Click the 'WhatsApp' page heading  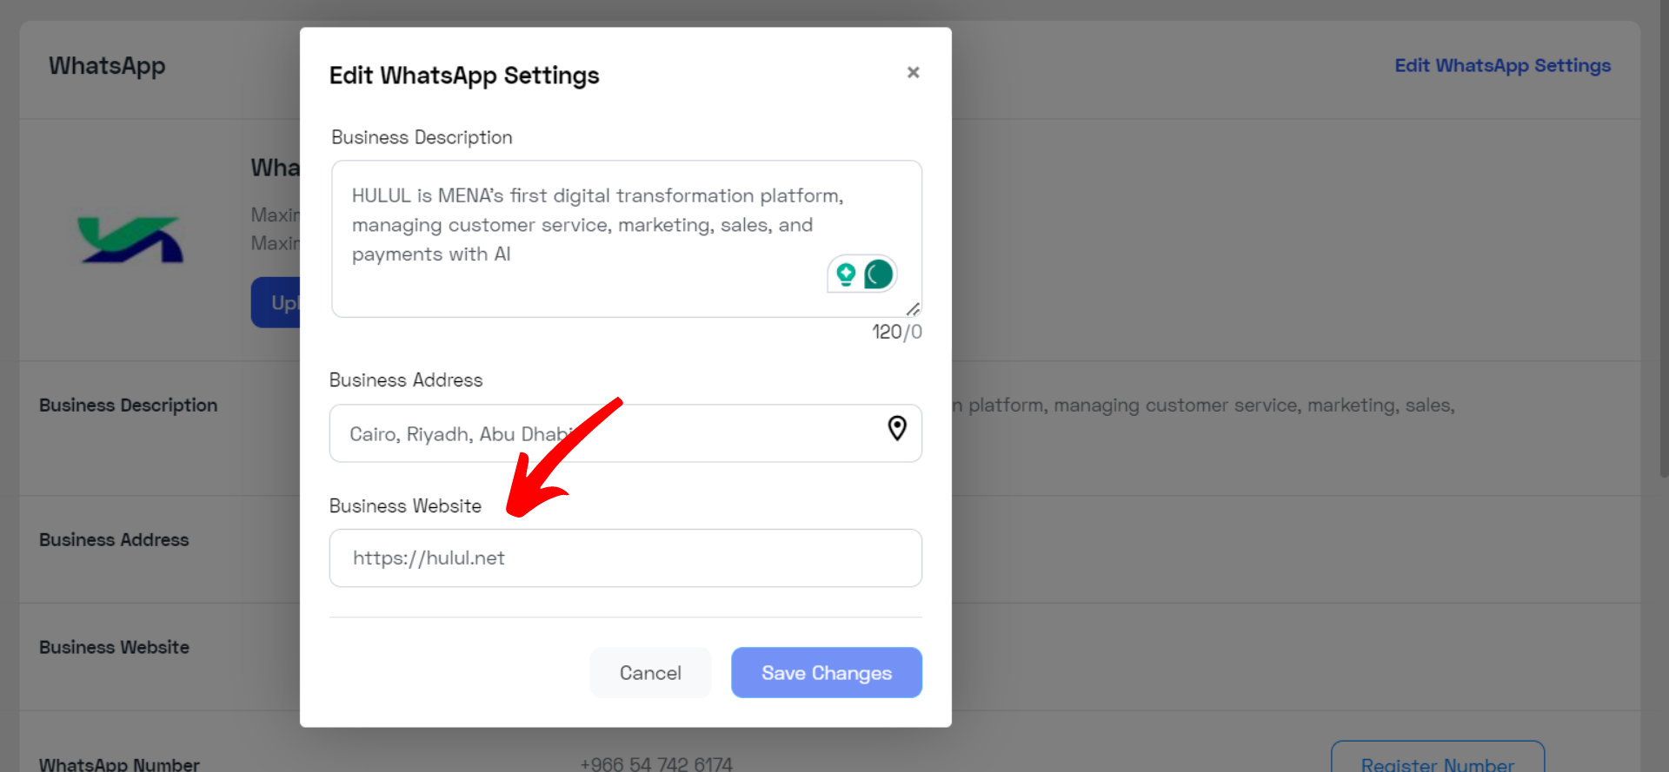pos(107,67)
